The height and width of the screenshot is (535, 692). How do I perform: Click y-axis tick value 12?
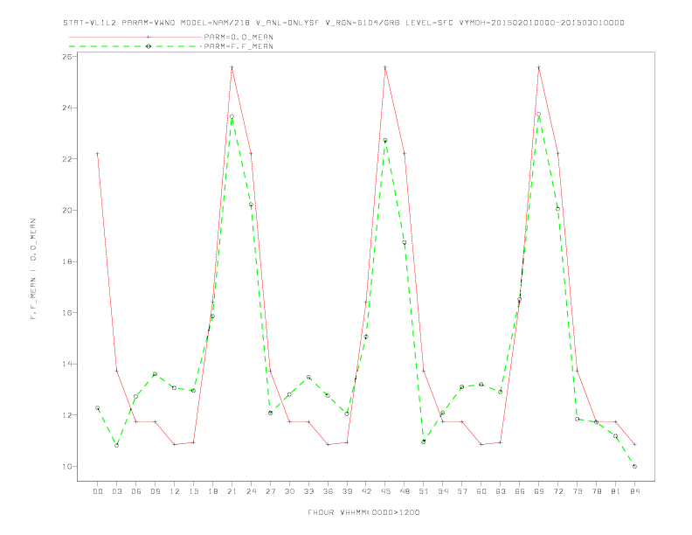point(66,415)
